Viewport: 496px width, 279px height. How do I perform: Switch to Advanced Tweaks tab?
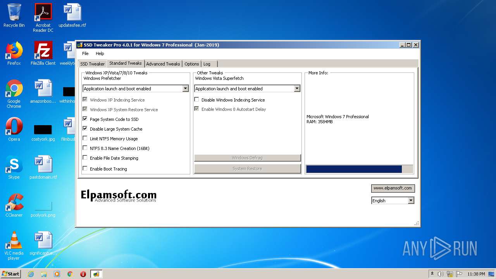(163, 64)
